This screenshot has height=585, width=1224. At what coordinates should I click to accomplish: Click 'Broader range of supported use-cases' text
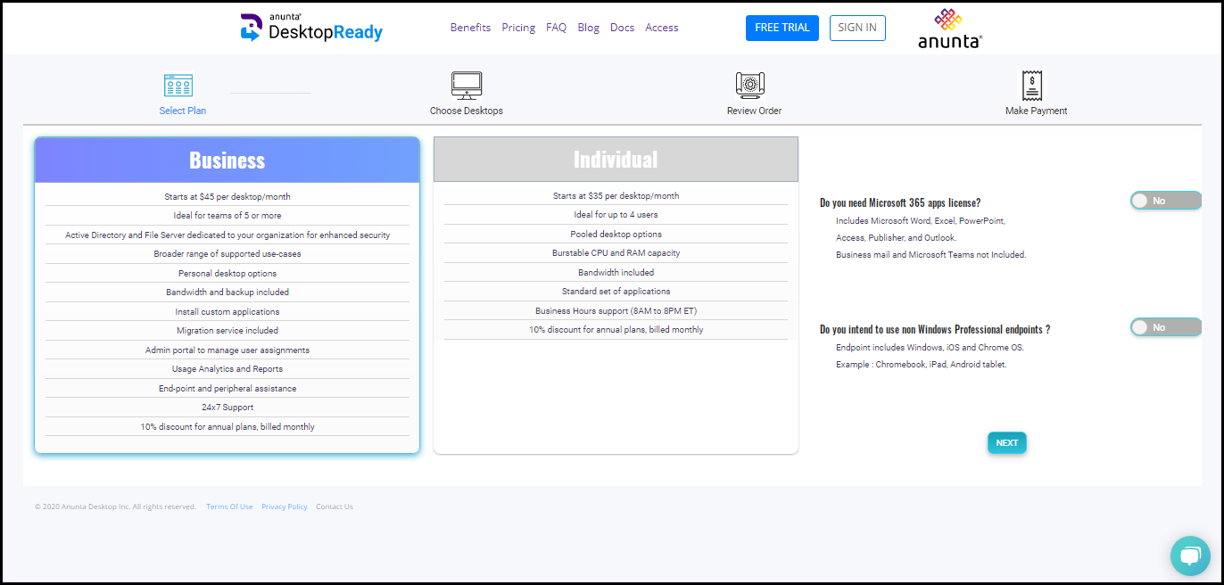coord(227,254)
